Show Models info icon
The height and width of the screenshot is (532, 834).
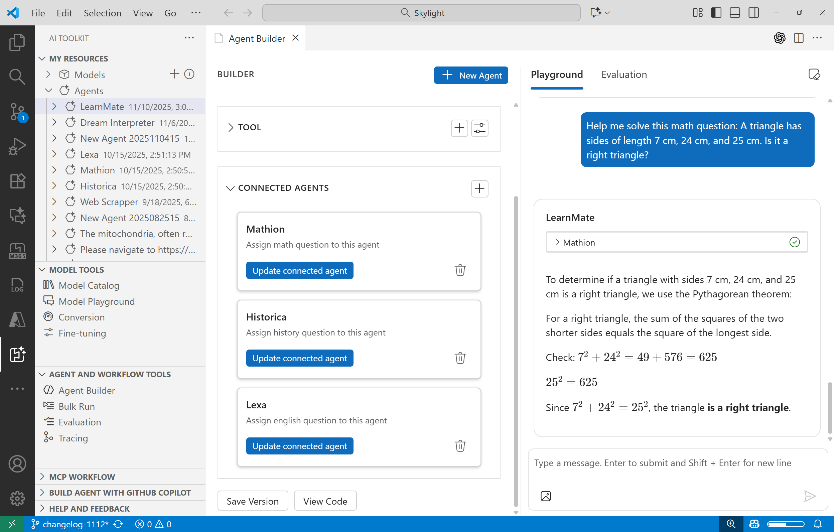pyautogui.click(x=189, y=74)
